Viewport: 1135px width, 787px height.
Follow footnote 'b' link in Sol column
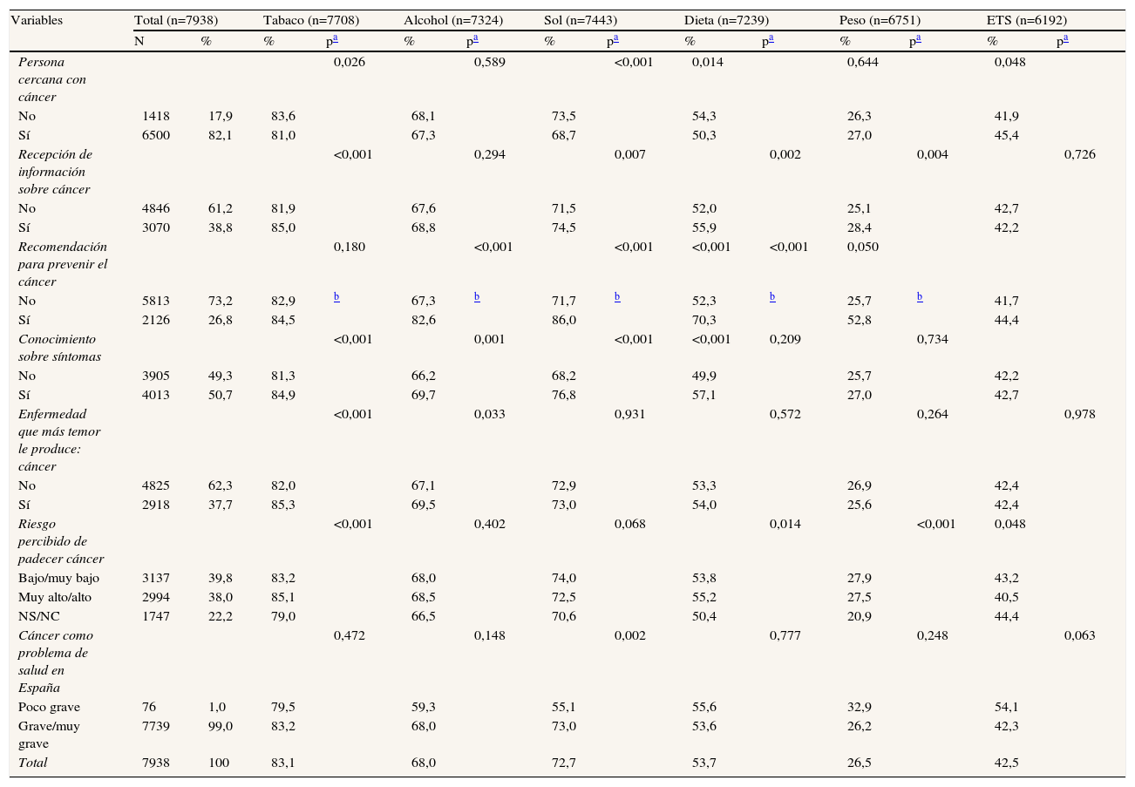point(617,297)
